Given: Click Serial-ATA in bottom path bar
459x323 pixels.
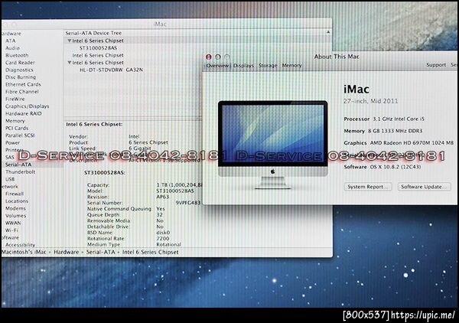Looking at the screenshot, I should [x=101, y=252].
